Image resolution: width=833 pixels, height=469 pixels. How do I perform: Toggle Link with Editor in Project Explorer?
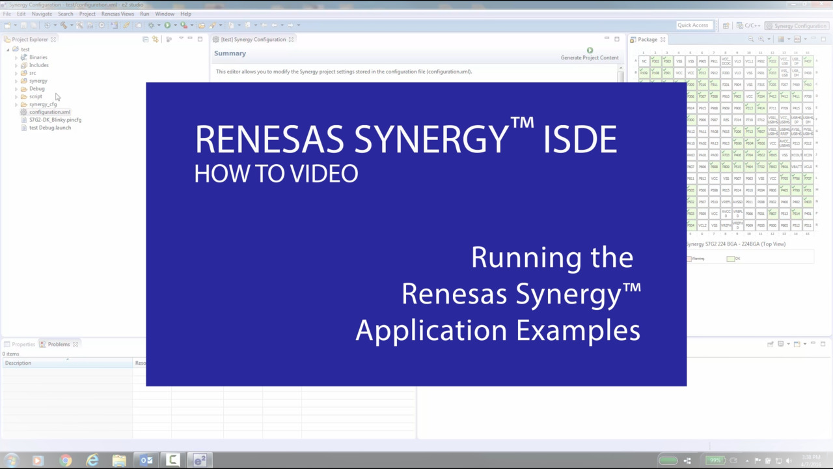click(x=155, y=40)
